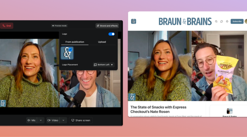Turn off camera with Video button
The image size is (247, 137).
[x=53, y=120]
